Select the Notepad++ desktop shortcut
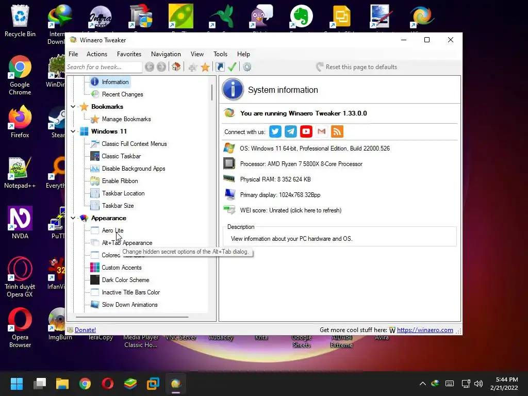The width and height of the screenshot is (528, 396). (x=20, y=172)
